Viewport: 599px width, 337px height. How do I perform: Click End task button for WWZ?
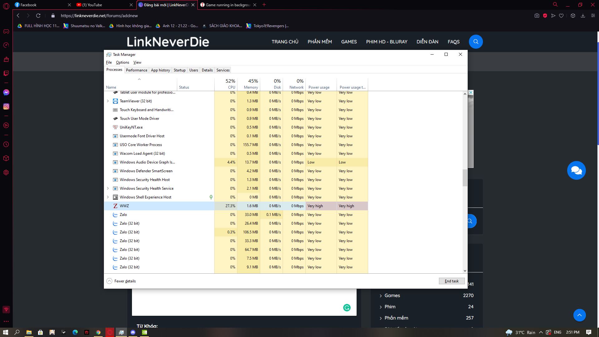tap(451, 281)
